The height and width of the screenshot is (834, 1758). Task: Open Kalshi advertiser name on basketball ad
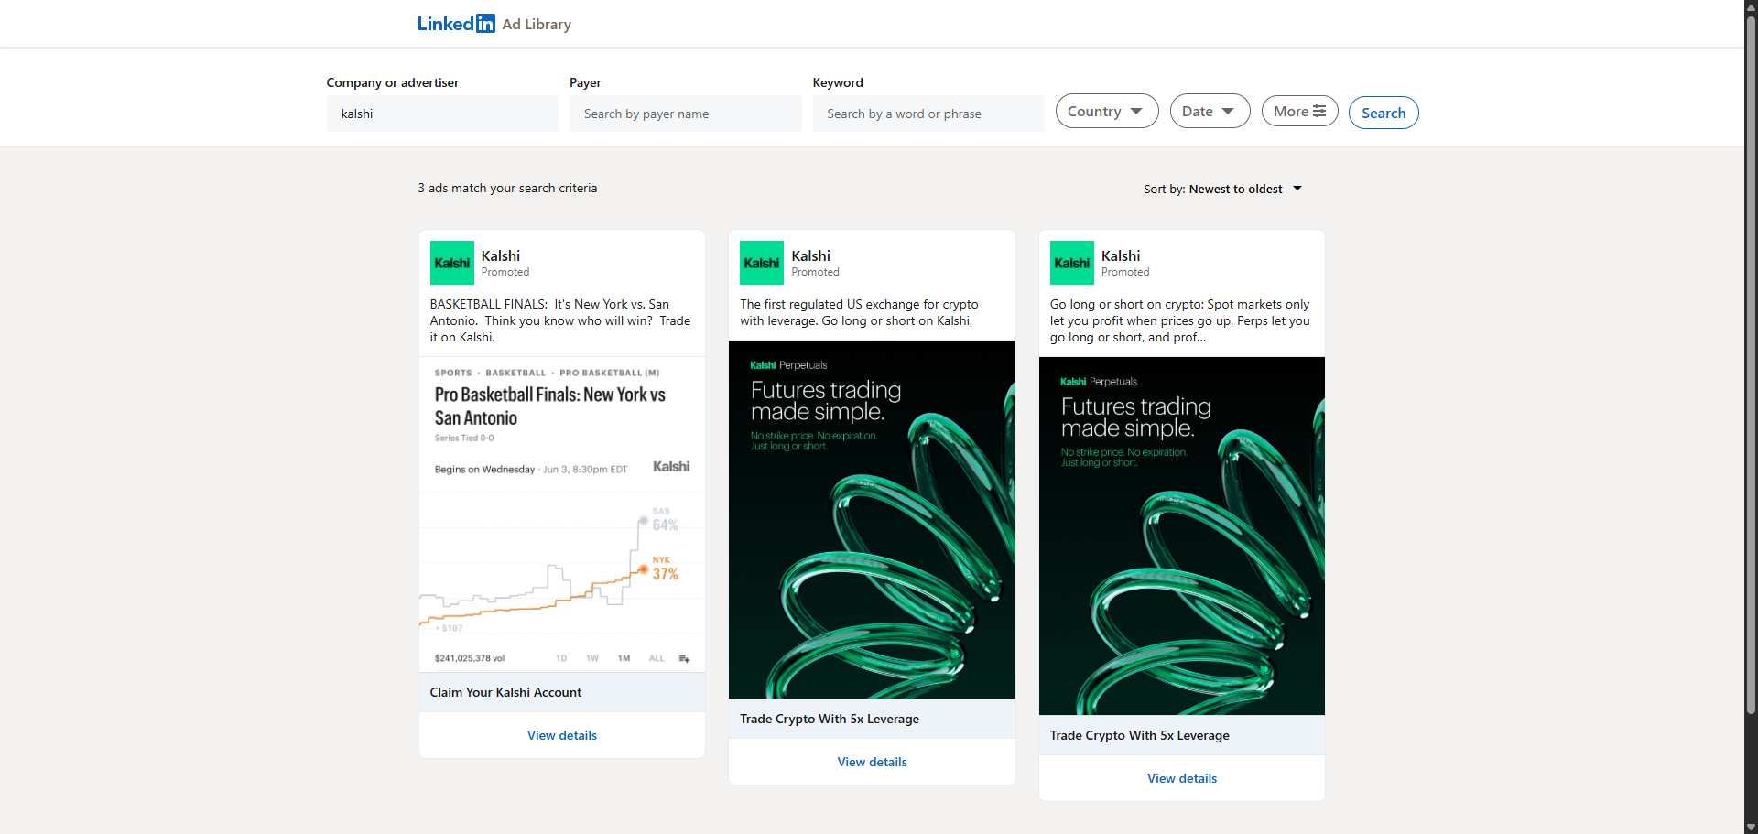(501, 255)
